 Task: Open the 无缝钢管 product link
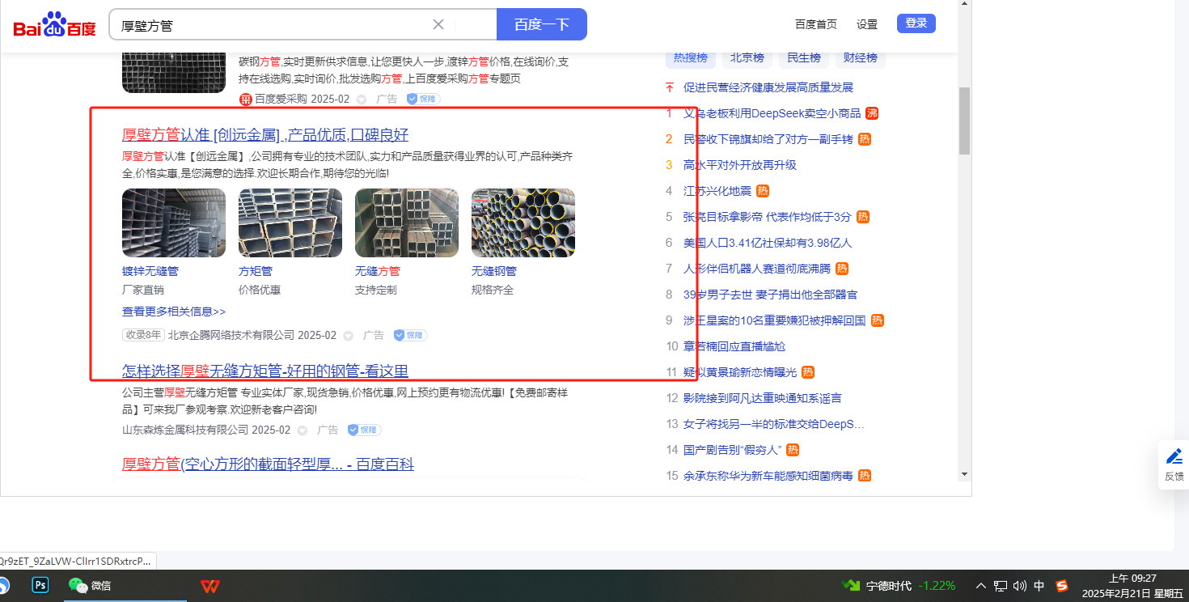click(x=494, y=271)
